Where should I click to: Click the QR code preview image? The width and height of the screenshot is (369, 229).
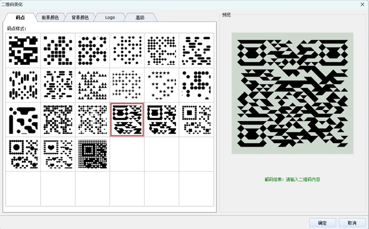click(x=292, y=93)
